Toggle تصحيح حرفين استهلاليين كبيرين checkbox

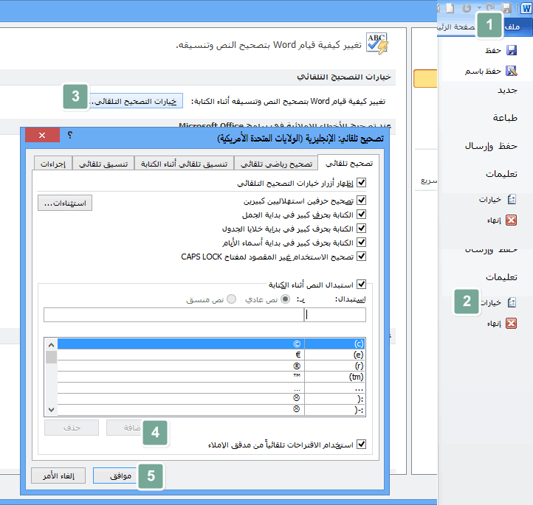coord(361,201)
